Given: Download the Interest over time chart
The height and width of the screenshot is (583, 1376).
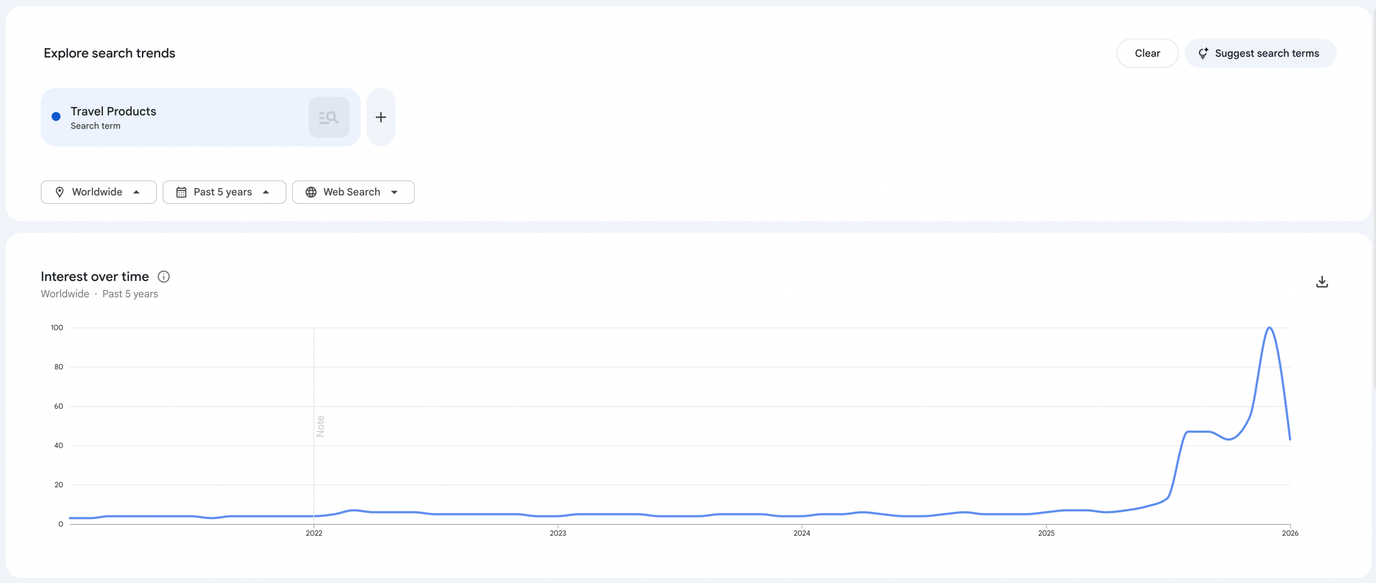Looking at the screenshot, I should pyautogui.click(x=1322, y=281).
